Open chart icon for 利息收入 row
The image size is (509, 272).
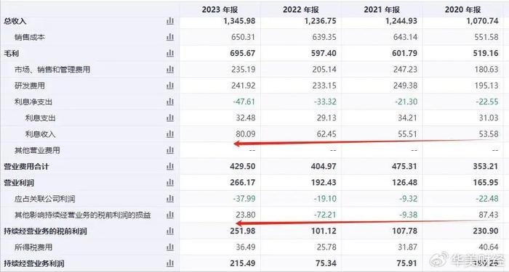pos(170,134)
